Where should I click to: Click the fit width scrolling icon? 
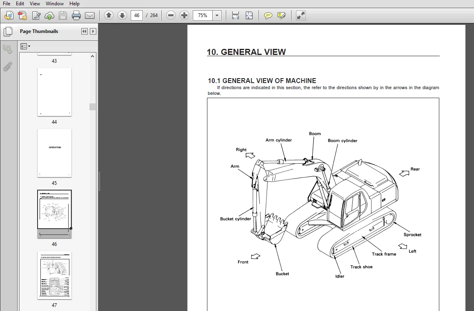point(236,15)
